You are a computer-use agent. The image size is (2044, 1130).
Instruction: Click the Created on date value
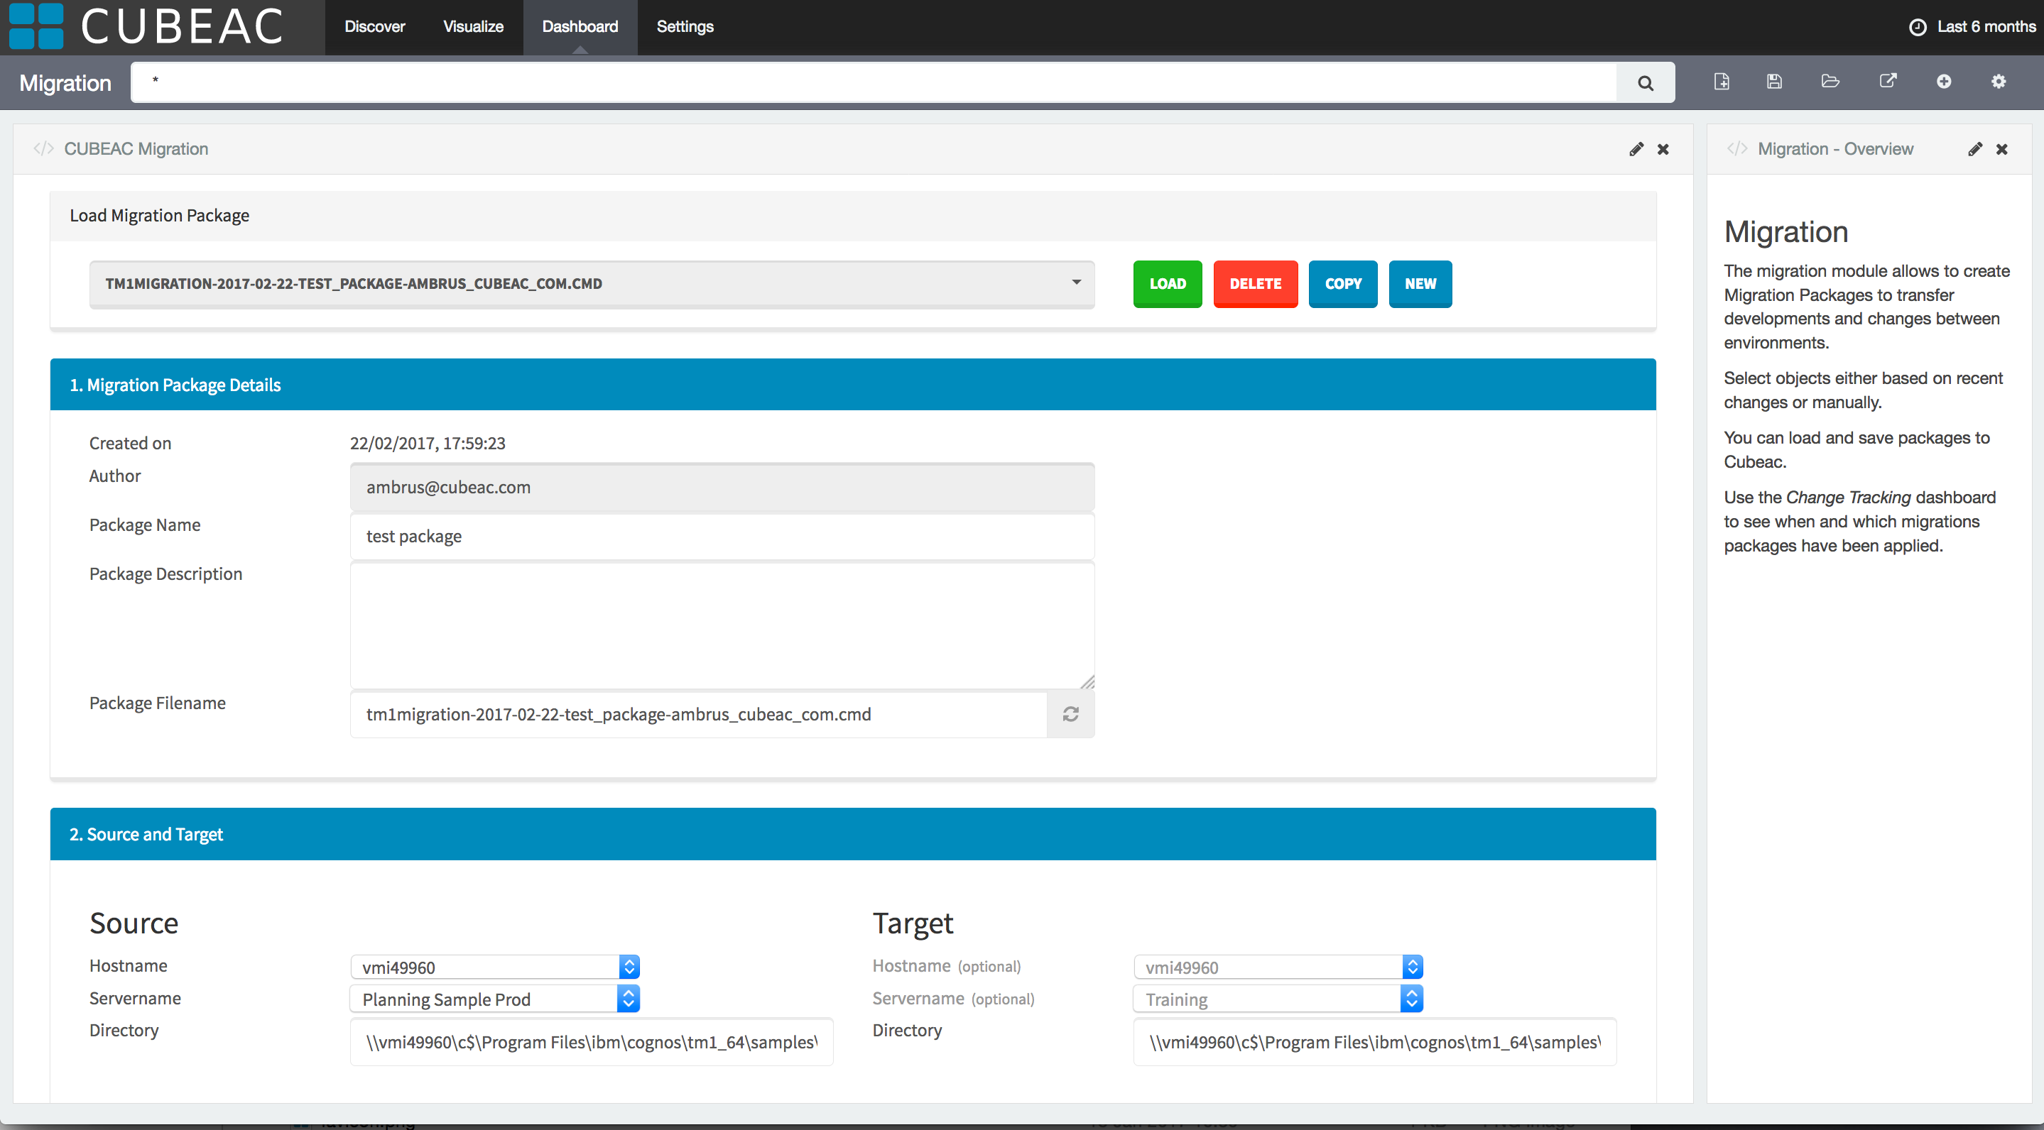pyautogui.click(x=428, y=444)
